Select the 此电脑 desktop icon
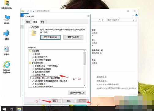 click(7, 19)
